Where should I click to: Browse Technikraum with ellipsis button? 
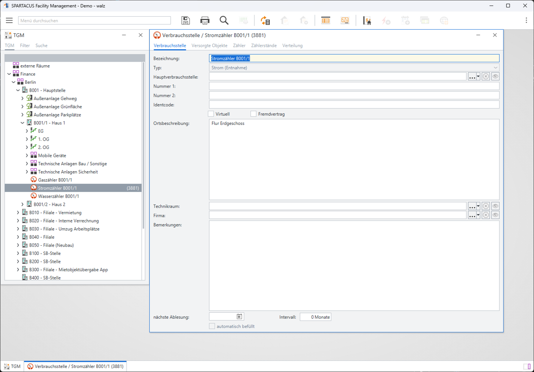click(x=472, y=206)
